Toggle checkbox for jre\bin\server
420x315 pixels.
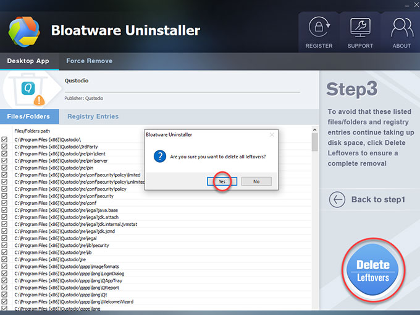click(x=4, y=161)
